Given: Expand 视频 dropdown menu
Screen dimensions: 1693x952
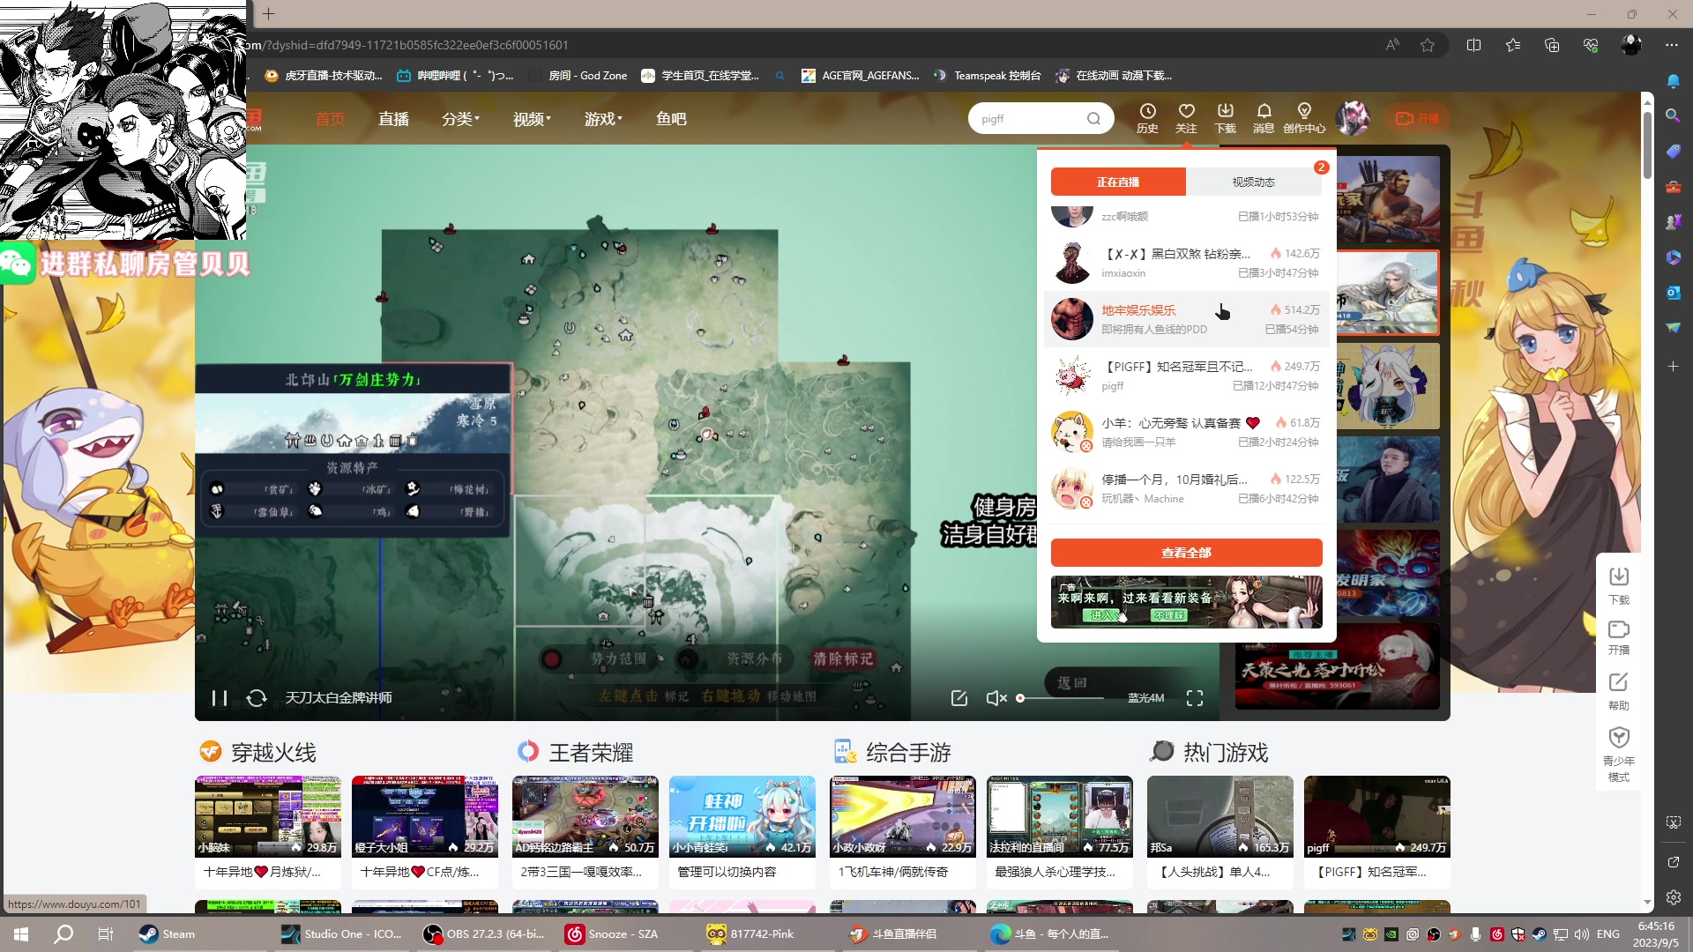Looking at the screenshot, I should click(532, 119).
